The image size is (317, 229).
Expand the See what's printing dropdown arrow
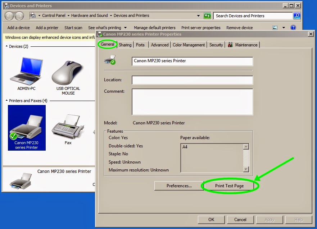click(125, 28)
